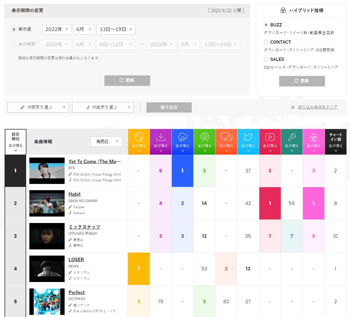This screenshot has width=350, height=317.
Task: Click radio rank 52 cell for LOSER
Action: [x=204, y=269]
